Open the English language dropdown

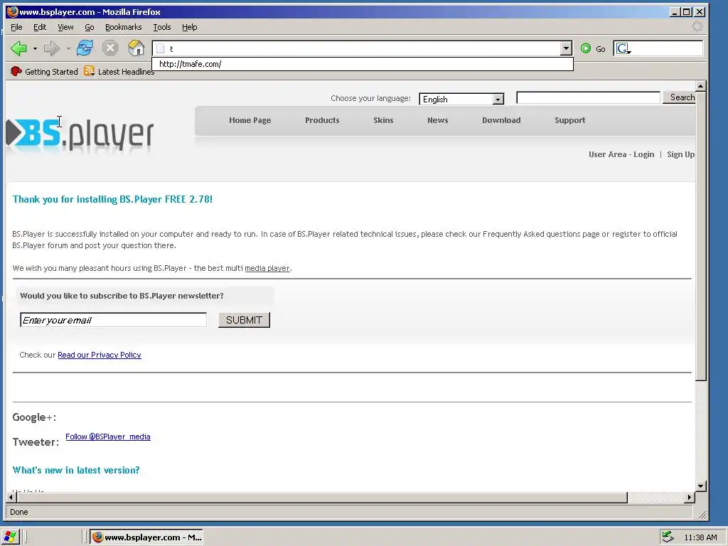coord(461,99)
